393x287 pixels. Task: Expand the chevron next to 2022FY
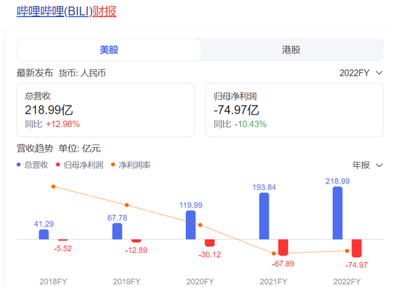[379, 73]
